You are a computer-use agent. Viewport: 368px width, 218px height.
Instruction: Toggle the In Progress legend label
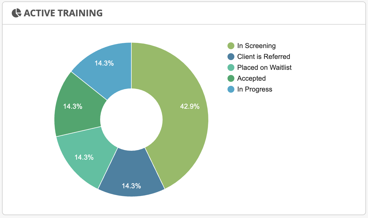(x=255, y=89)
